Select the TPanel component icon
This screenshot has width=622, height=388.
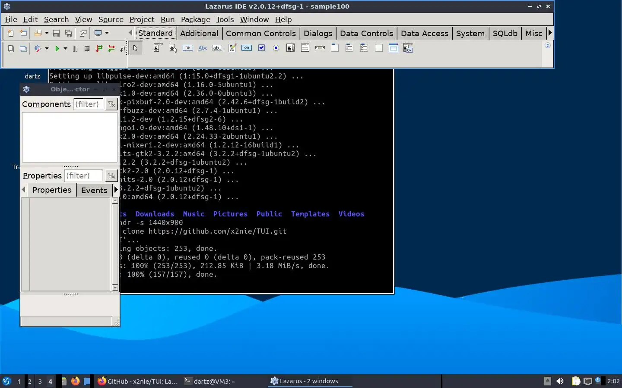coord(379,48)
